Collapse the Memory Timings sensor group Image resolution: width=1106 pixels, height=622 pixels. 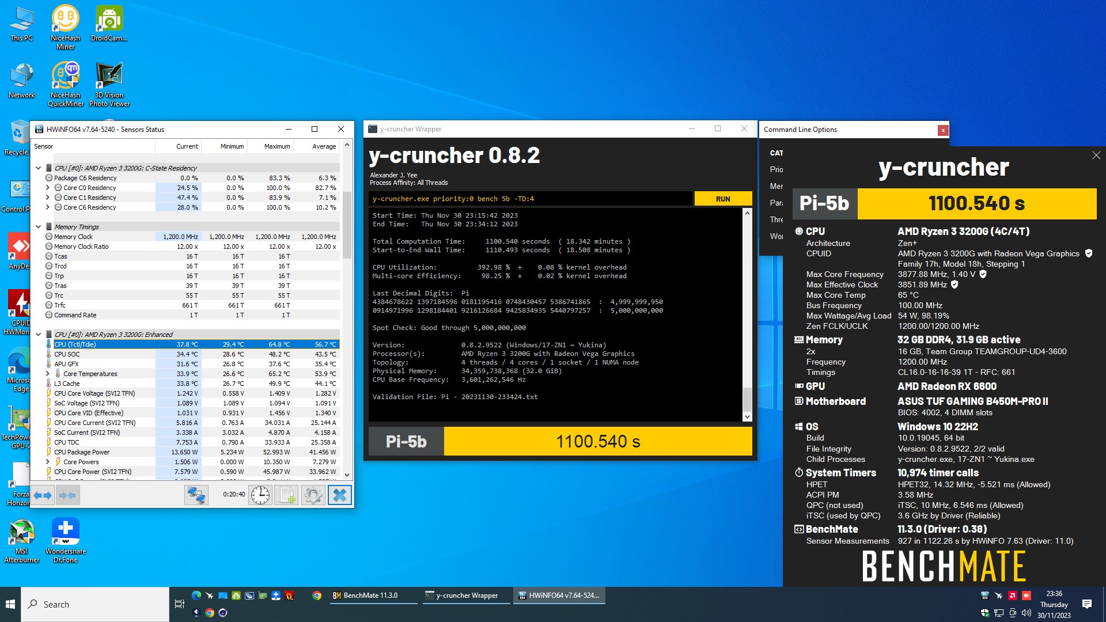tap(39, 227)
